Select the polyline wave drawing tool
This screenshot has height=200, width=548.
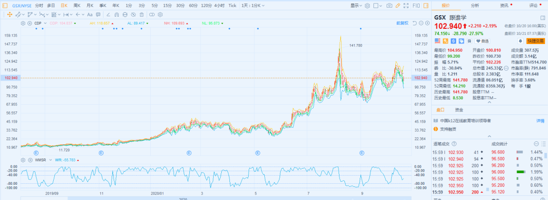click(x=42, y=15)
